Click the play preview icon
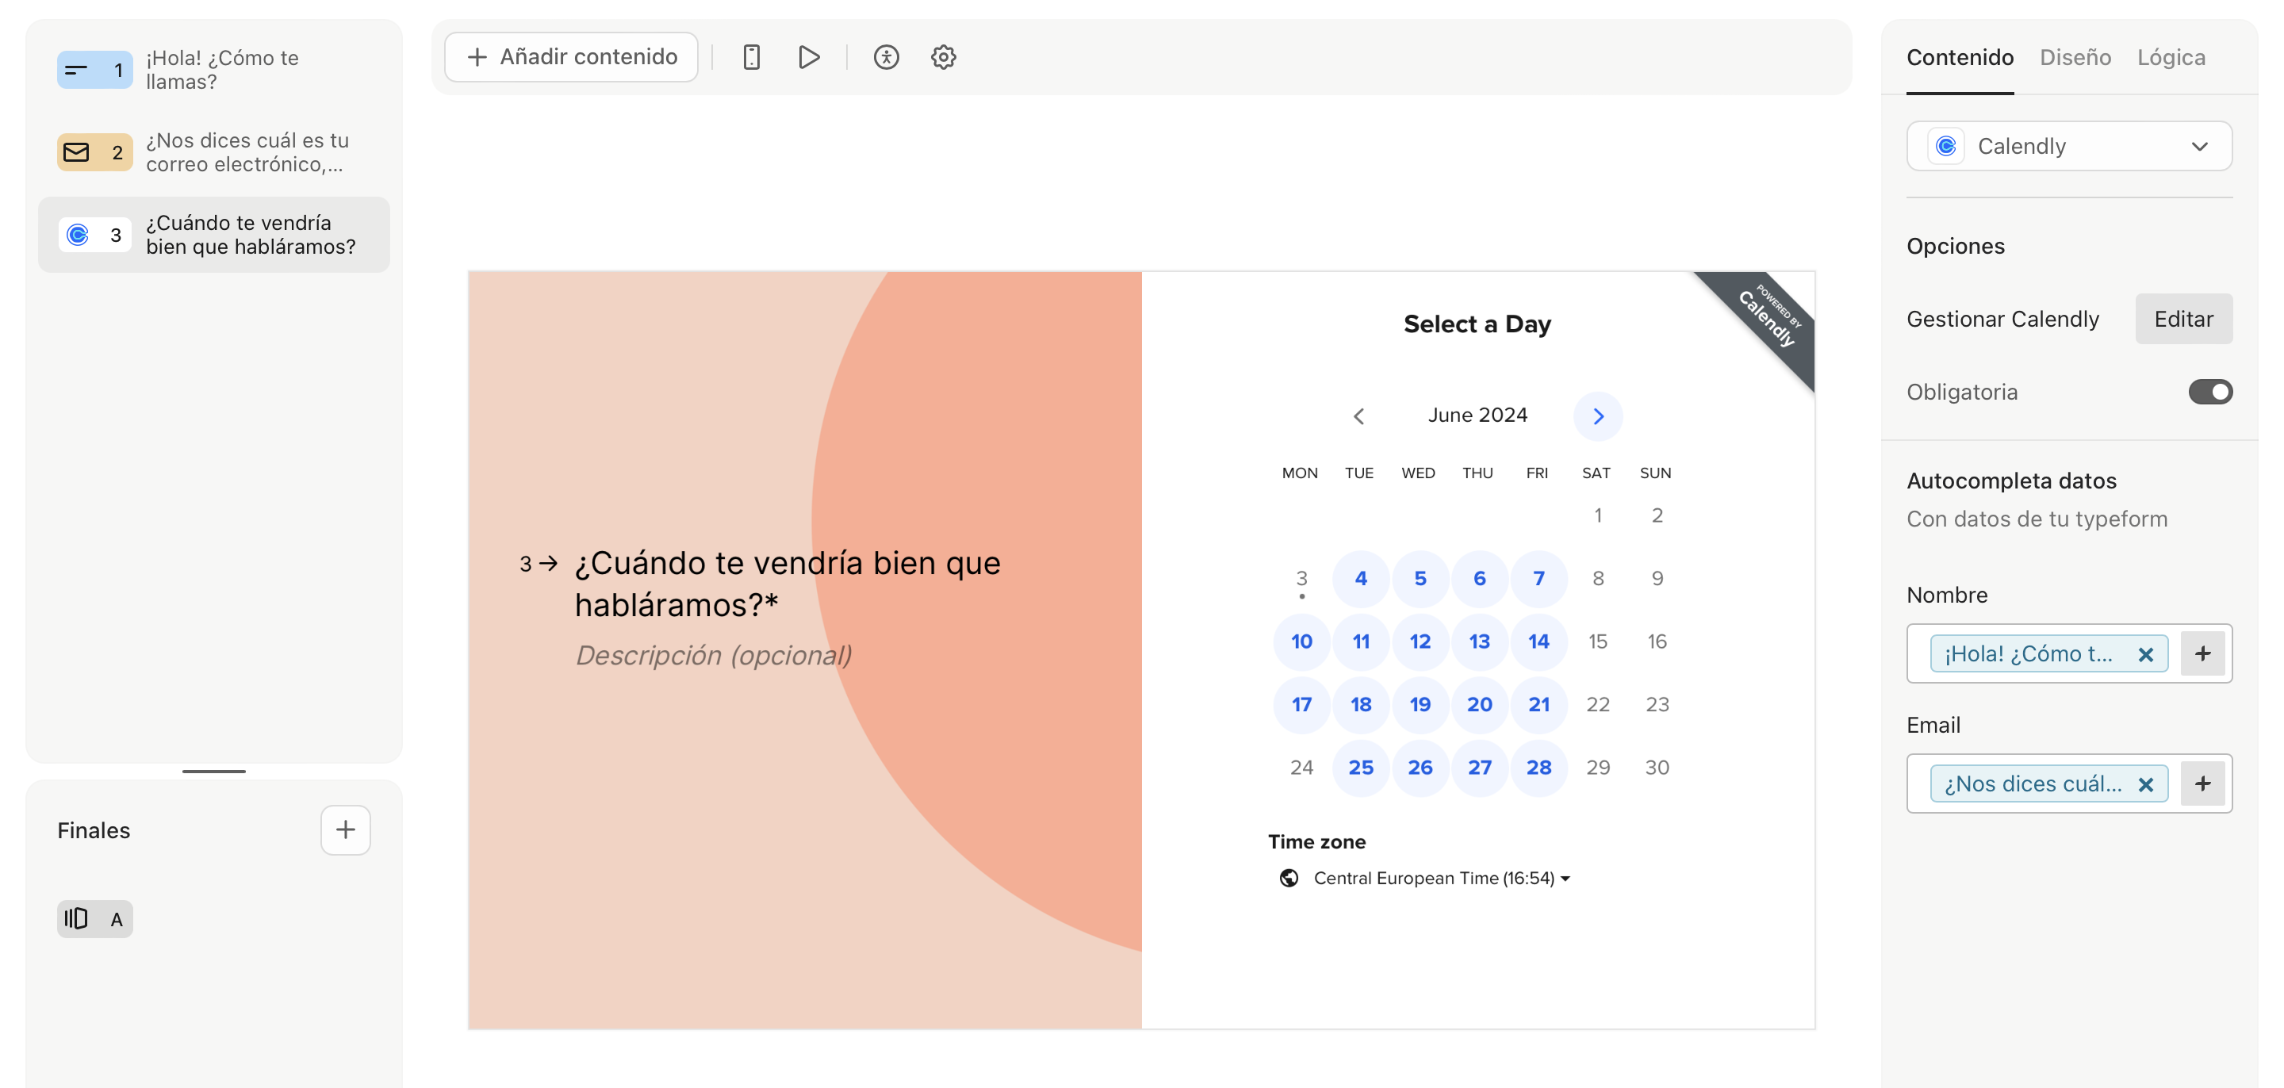Viewport: 2284px width, 1088px height. pyautogui.click(x=809, y=57)
